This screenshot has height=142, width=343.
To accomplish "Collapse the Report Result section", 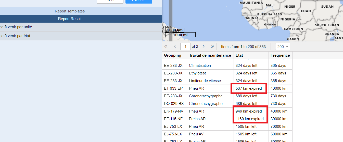I will click(x=70, y=19).
